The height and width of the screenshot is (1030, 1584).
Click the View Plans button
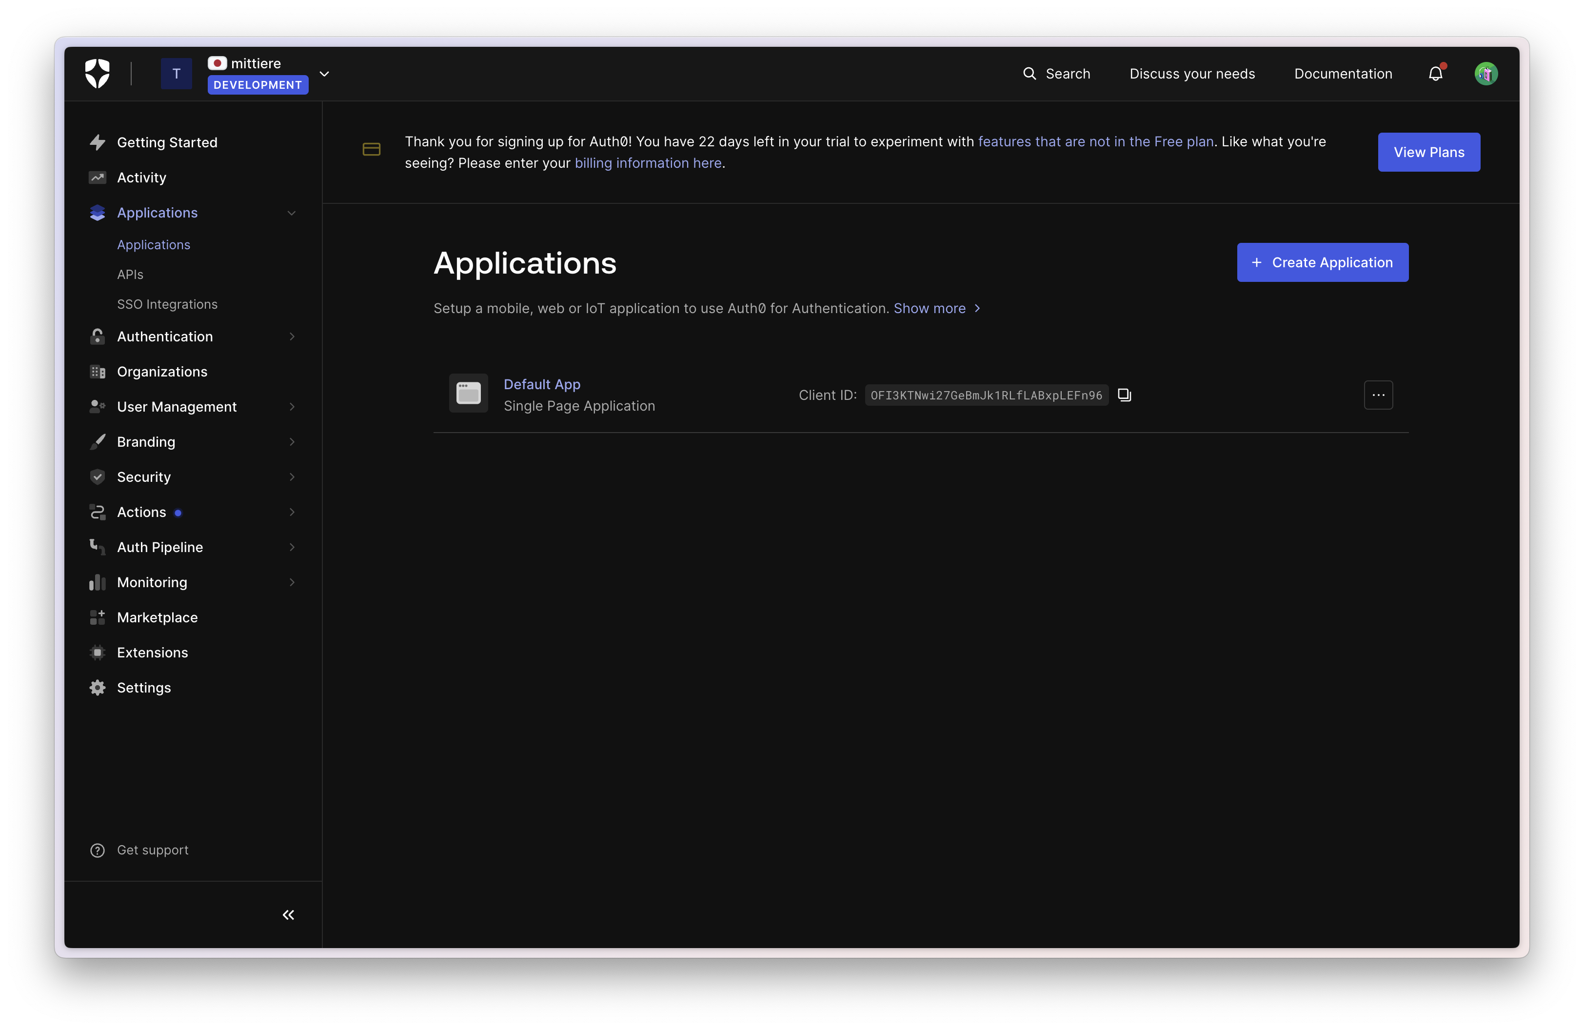pyautogui.click(x=1428, y=152)
